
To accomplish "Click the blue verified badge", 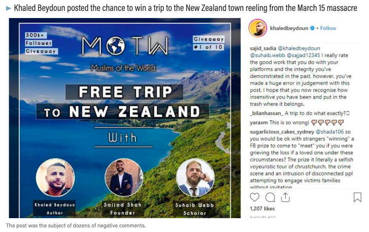I will click(x=312, y=28).
